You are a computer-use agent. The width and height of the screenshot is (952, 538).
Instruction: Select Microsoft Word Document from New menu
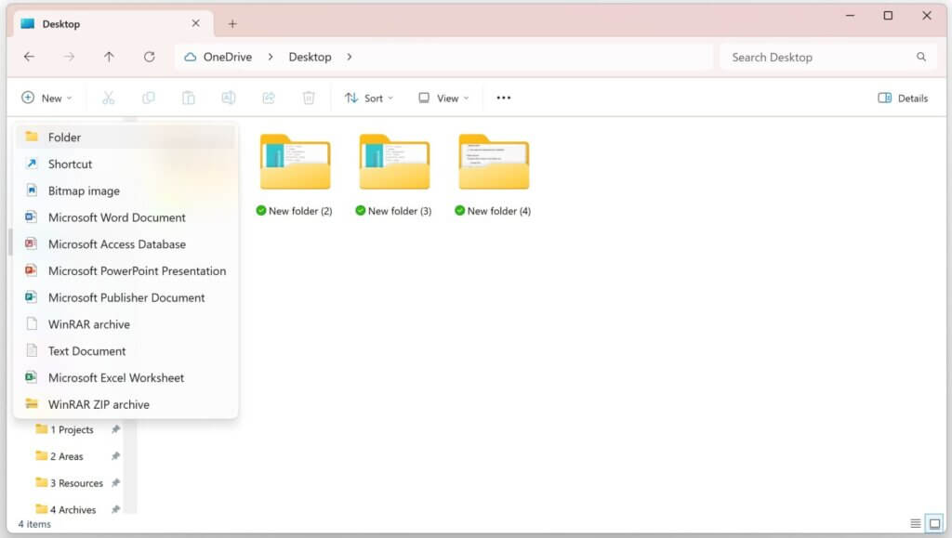point(117,217)
